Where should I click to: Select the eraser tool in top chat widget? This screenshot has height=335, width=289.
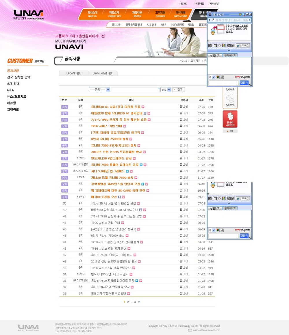pyautogui.click(x=233, y=45)
